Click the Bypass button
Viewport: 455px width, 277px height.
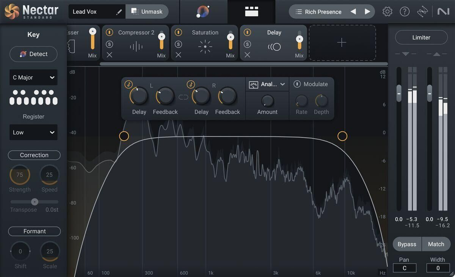click(407, 244)
